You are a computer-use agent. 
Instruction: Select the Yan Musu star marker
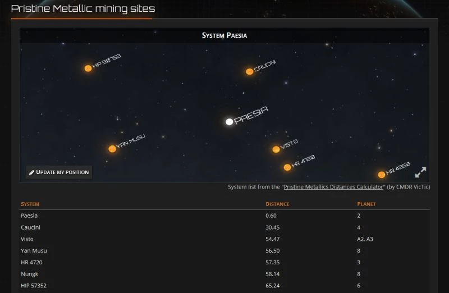coord(112,149)
